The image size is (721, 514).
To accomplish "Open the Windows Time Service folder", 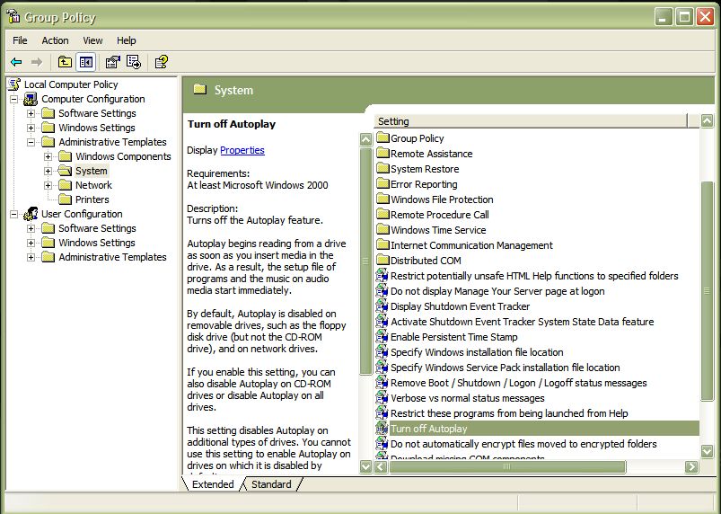I will [x=431, y=229].
